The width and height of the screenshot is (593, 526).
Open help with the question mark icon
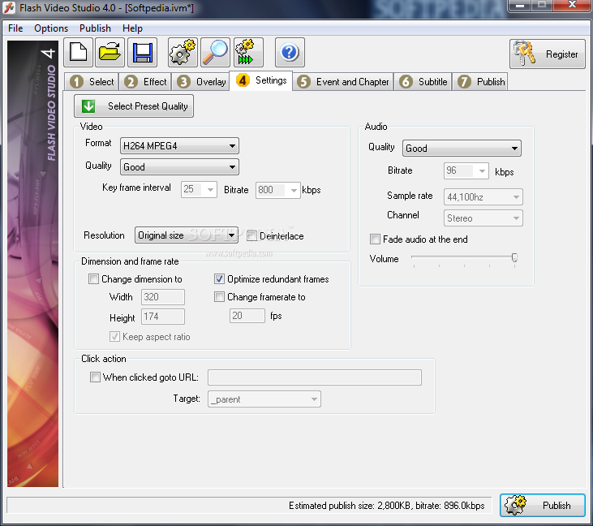290,53
